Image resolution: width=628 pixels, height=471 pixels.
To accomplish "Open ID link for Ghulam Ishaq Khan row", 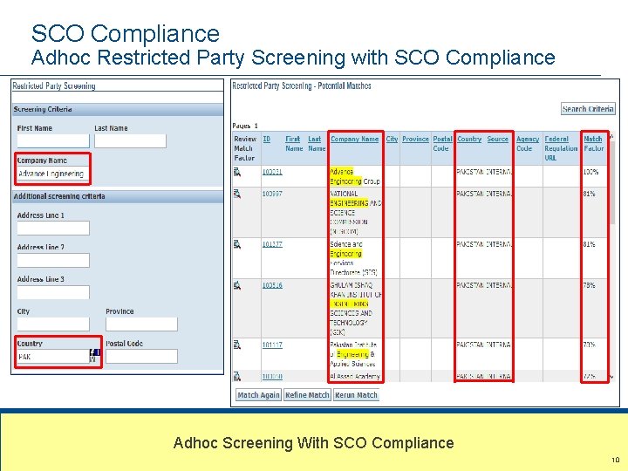I will coord(272,285).
